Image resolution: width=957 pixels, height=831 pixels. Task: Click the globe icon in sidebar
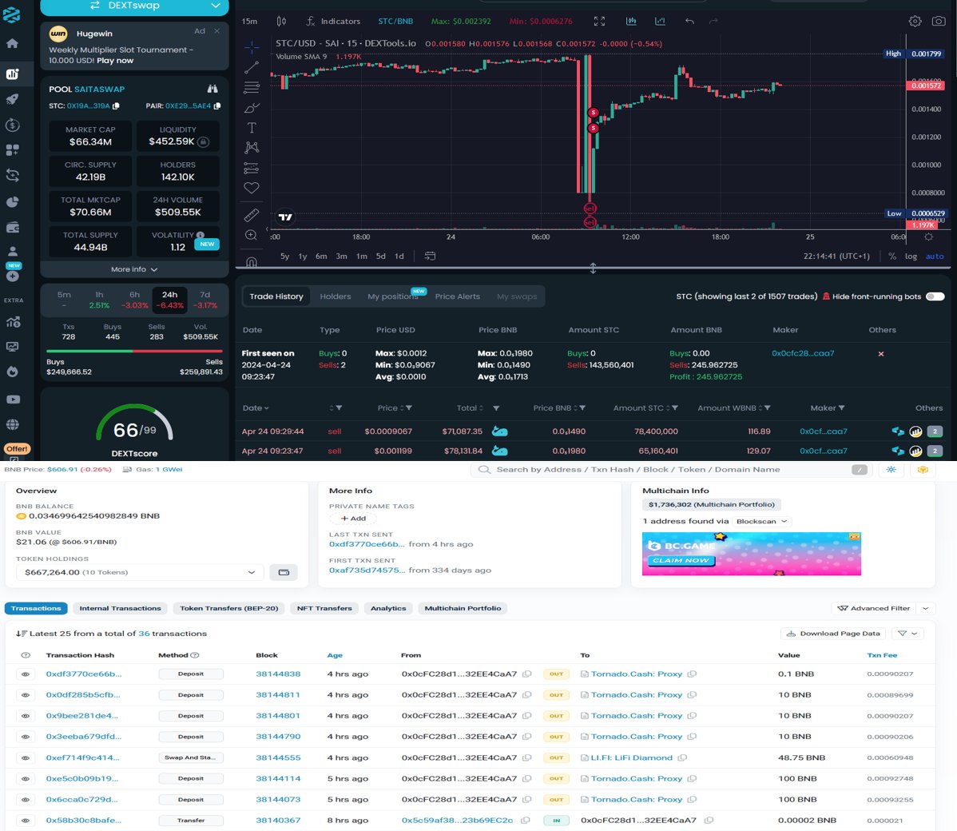tap(12, 424)
